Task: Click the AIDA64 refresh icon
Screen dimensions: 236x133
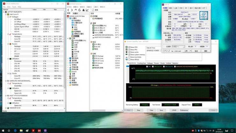Action: coord(79,10)
